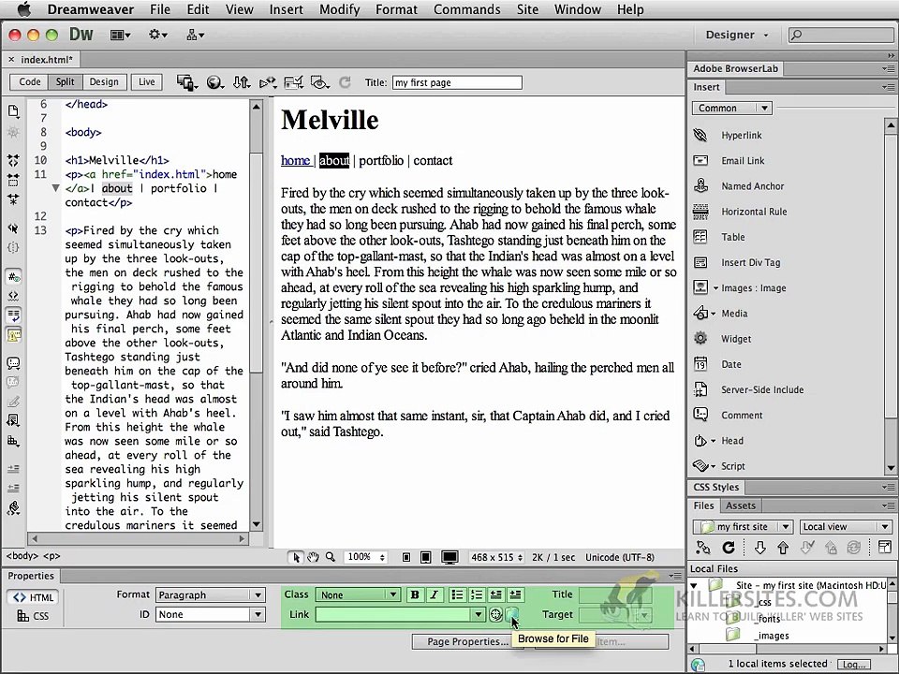
Task: Insert a Horizontal Rule
Action: 753,212
